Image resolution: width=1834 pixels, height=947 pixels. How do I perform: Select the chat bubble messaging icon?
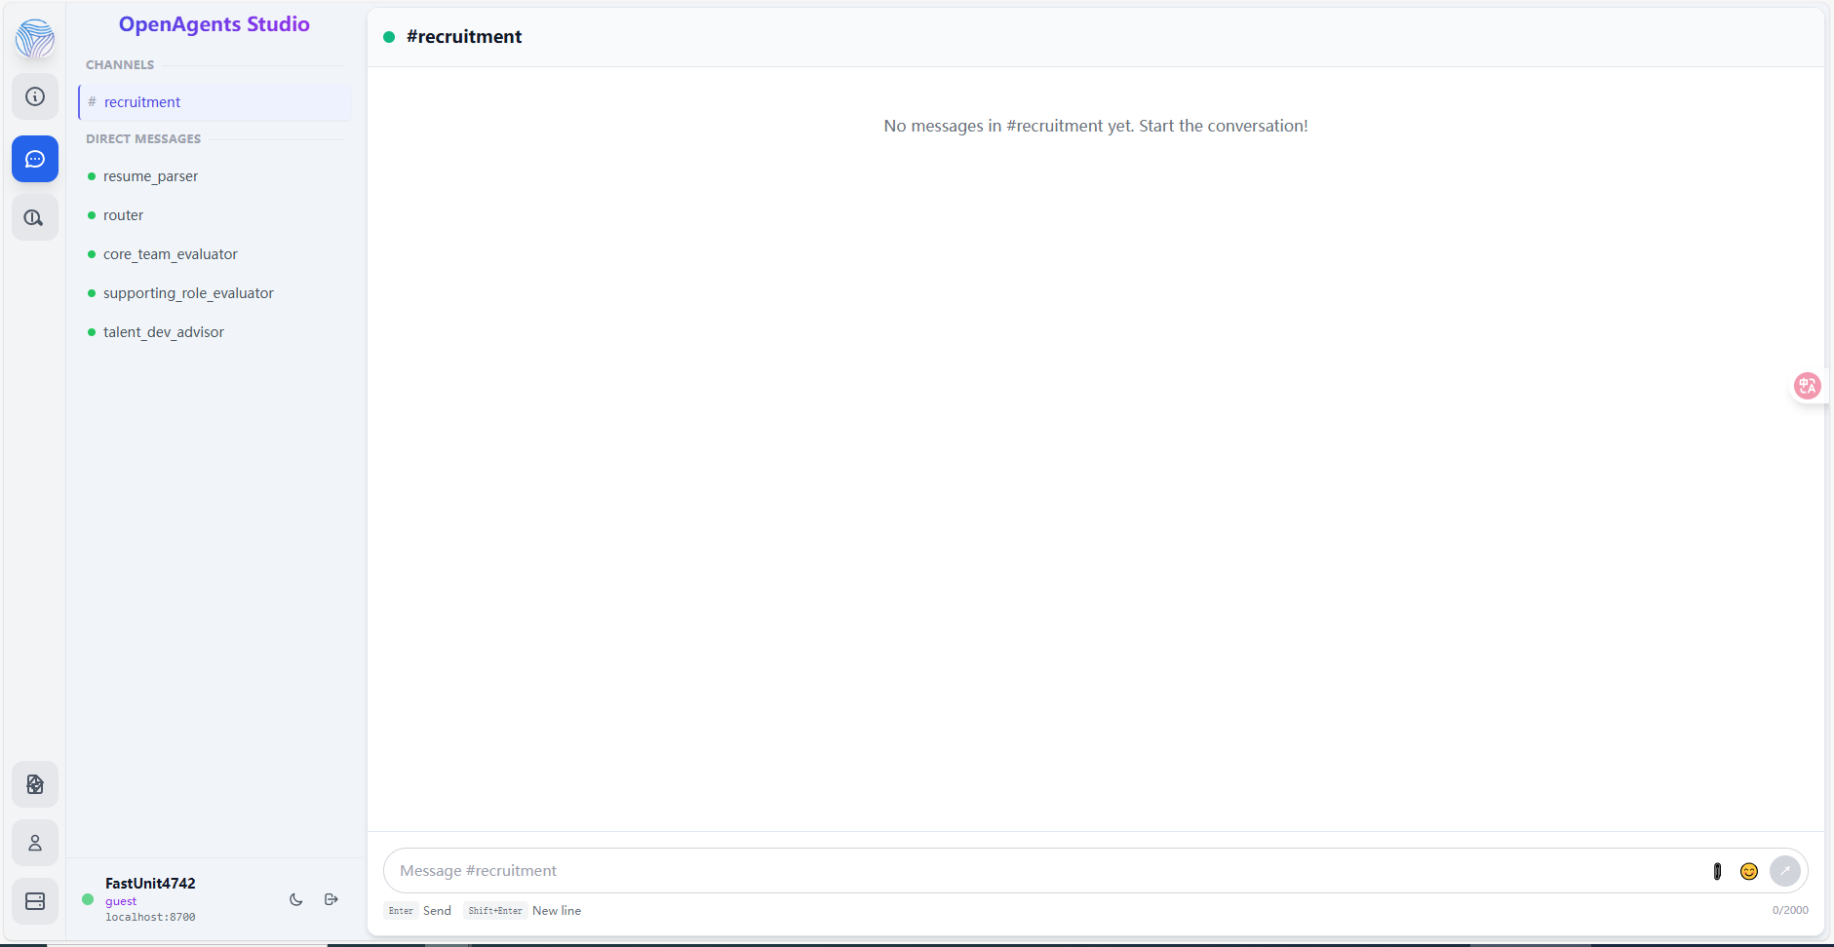tap(35, 159)
